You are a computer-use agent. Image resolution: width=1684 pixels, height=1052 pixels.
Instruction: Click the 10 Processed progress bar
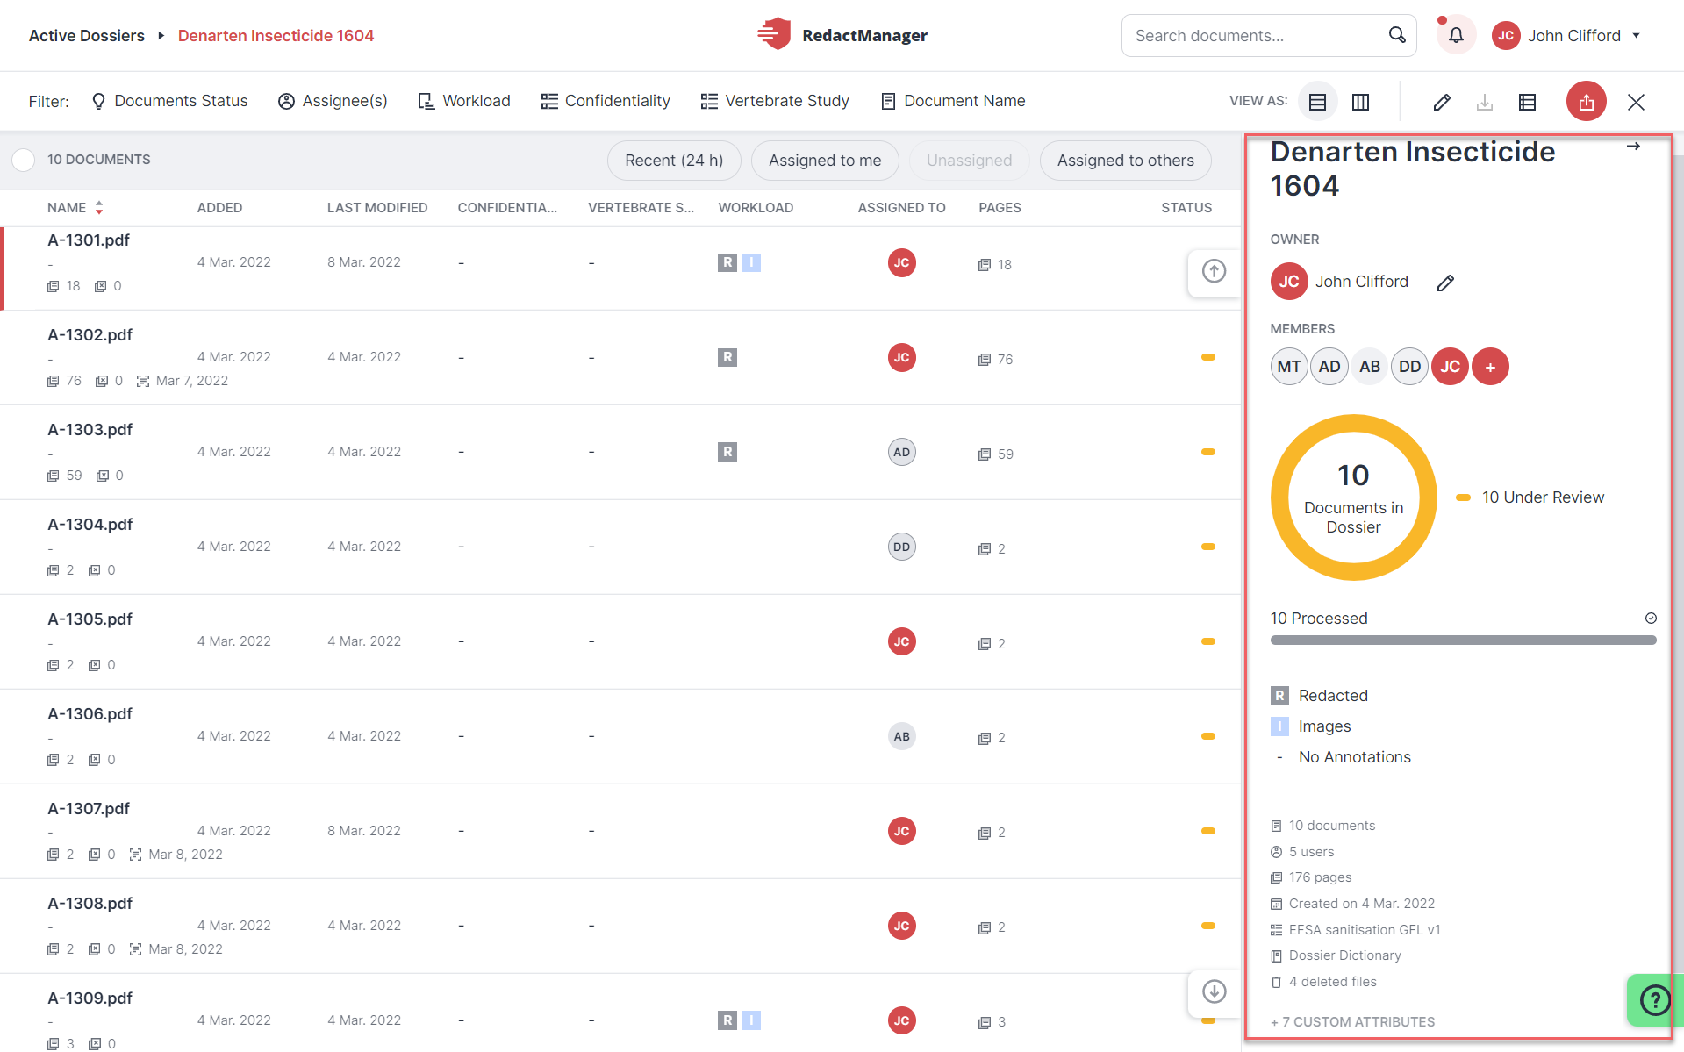tap(1463, 641)
